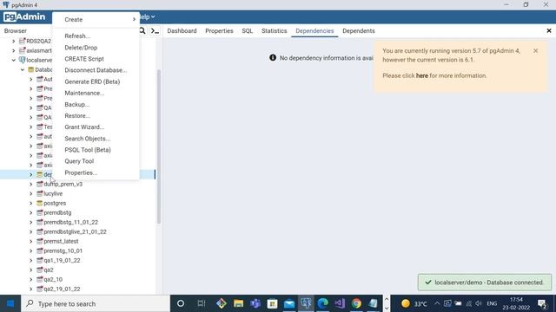Image resolution: width=556 pixels, height=312 pixels.
Task: Open Microsoft Teams from taskbar
Action: click(x=255, y=303)
